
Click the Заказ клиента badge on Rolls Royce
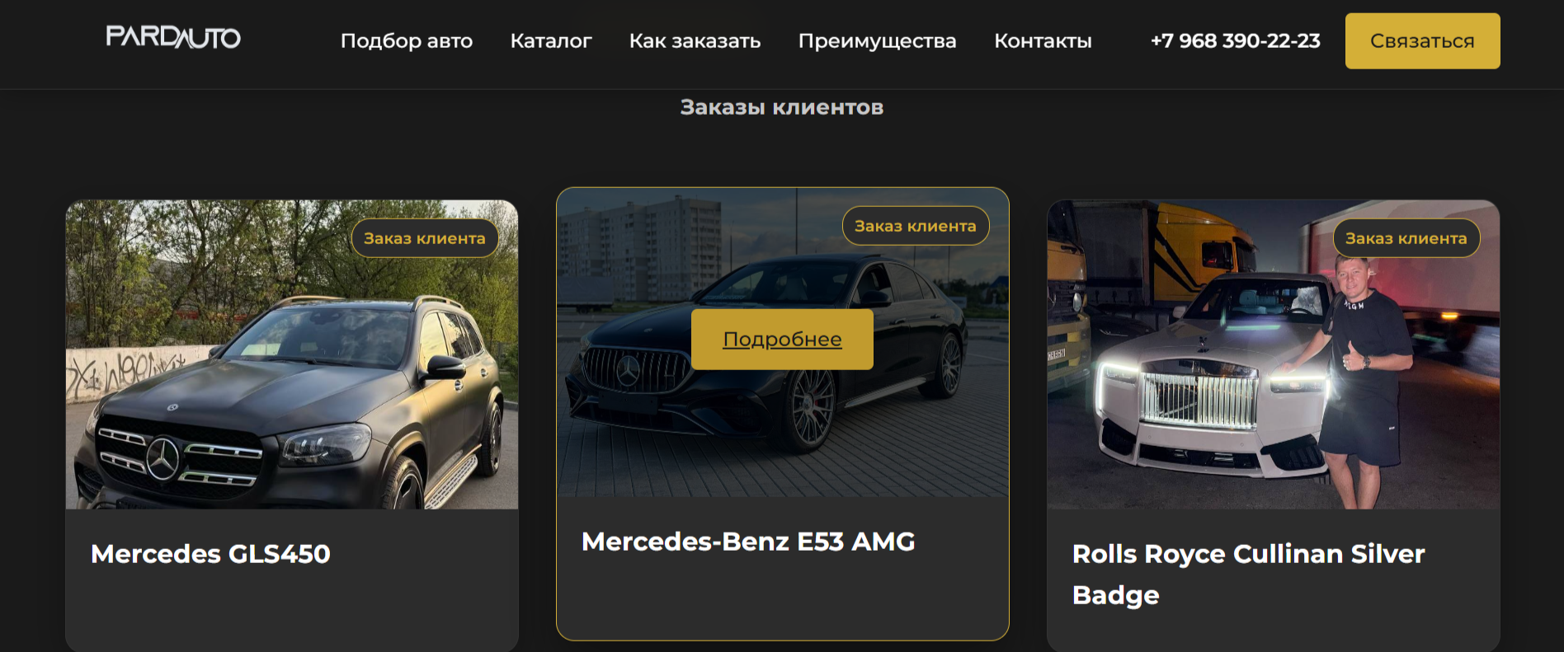(x=1406, y=238)
